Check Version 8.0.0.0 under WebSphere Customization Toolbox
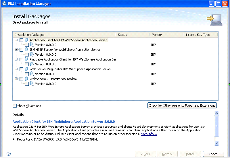Viewport: 230px width, 158px height. pos(27,84)
